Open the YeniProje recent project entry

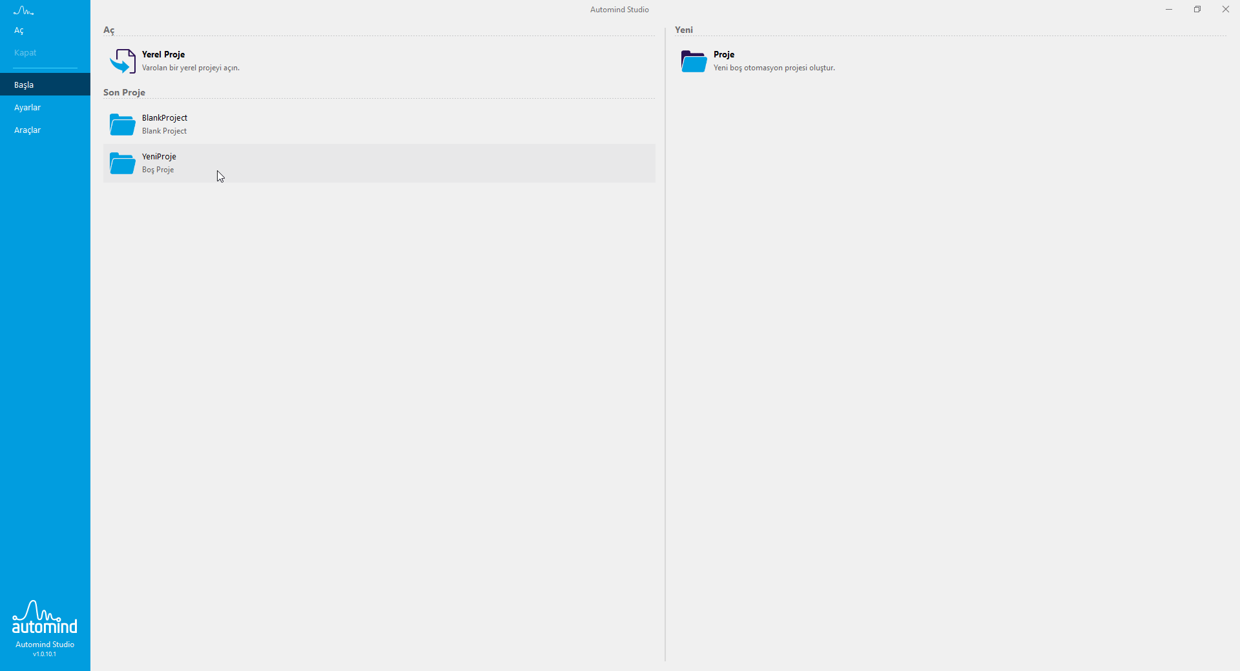[159, 156]
